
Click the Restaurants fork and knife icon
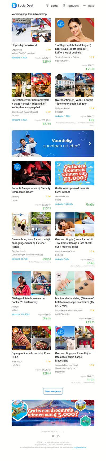(x=64, y=6)
